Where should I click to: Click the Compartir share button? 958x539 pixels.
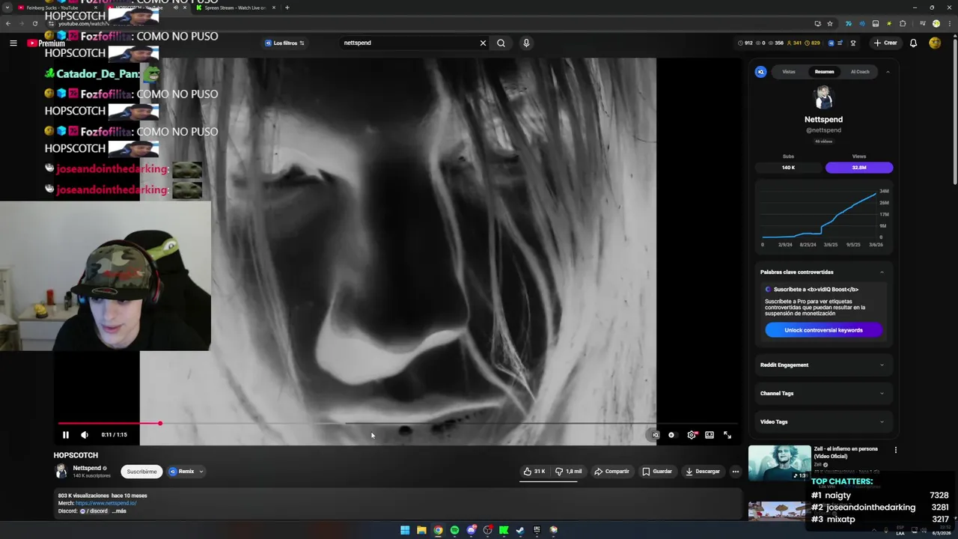coord(611,472)
